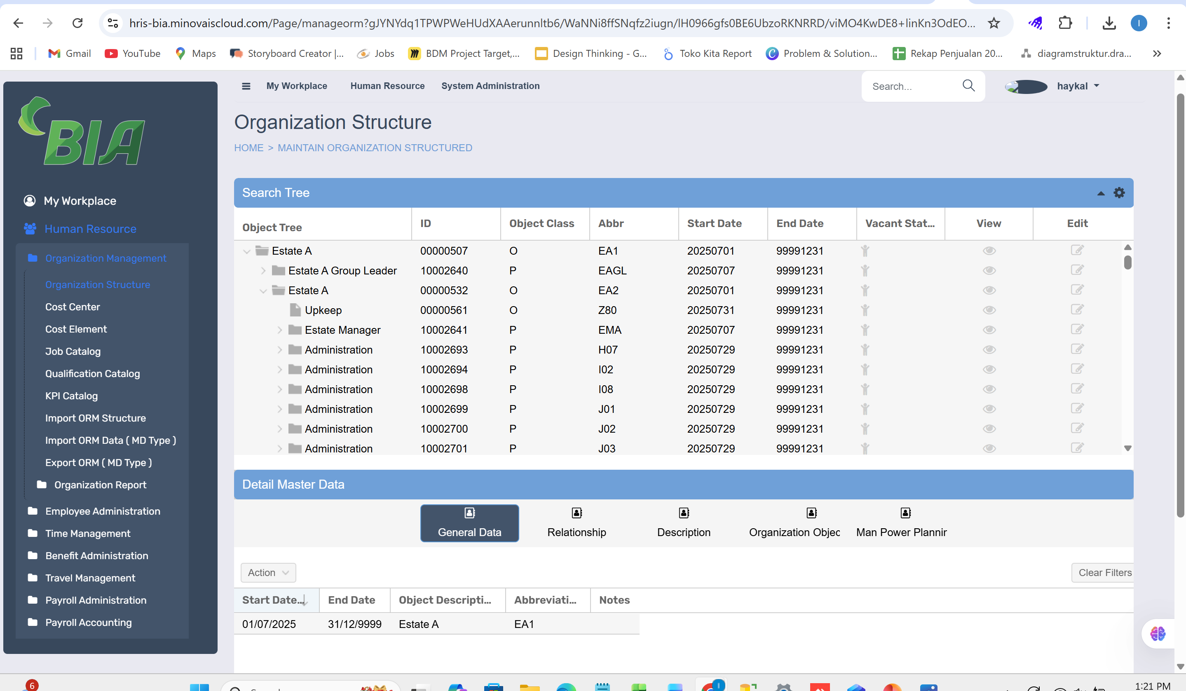
Task: Open the Action dropdown
Action: (x=268, y=572)
